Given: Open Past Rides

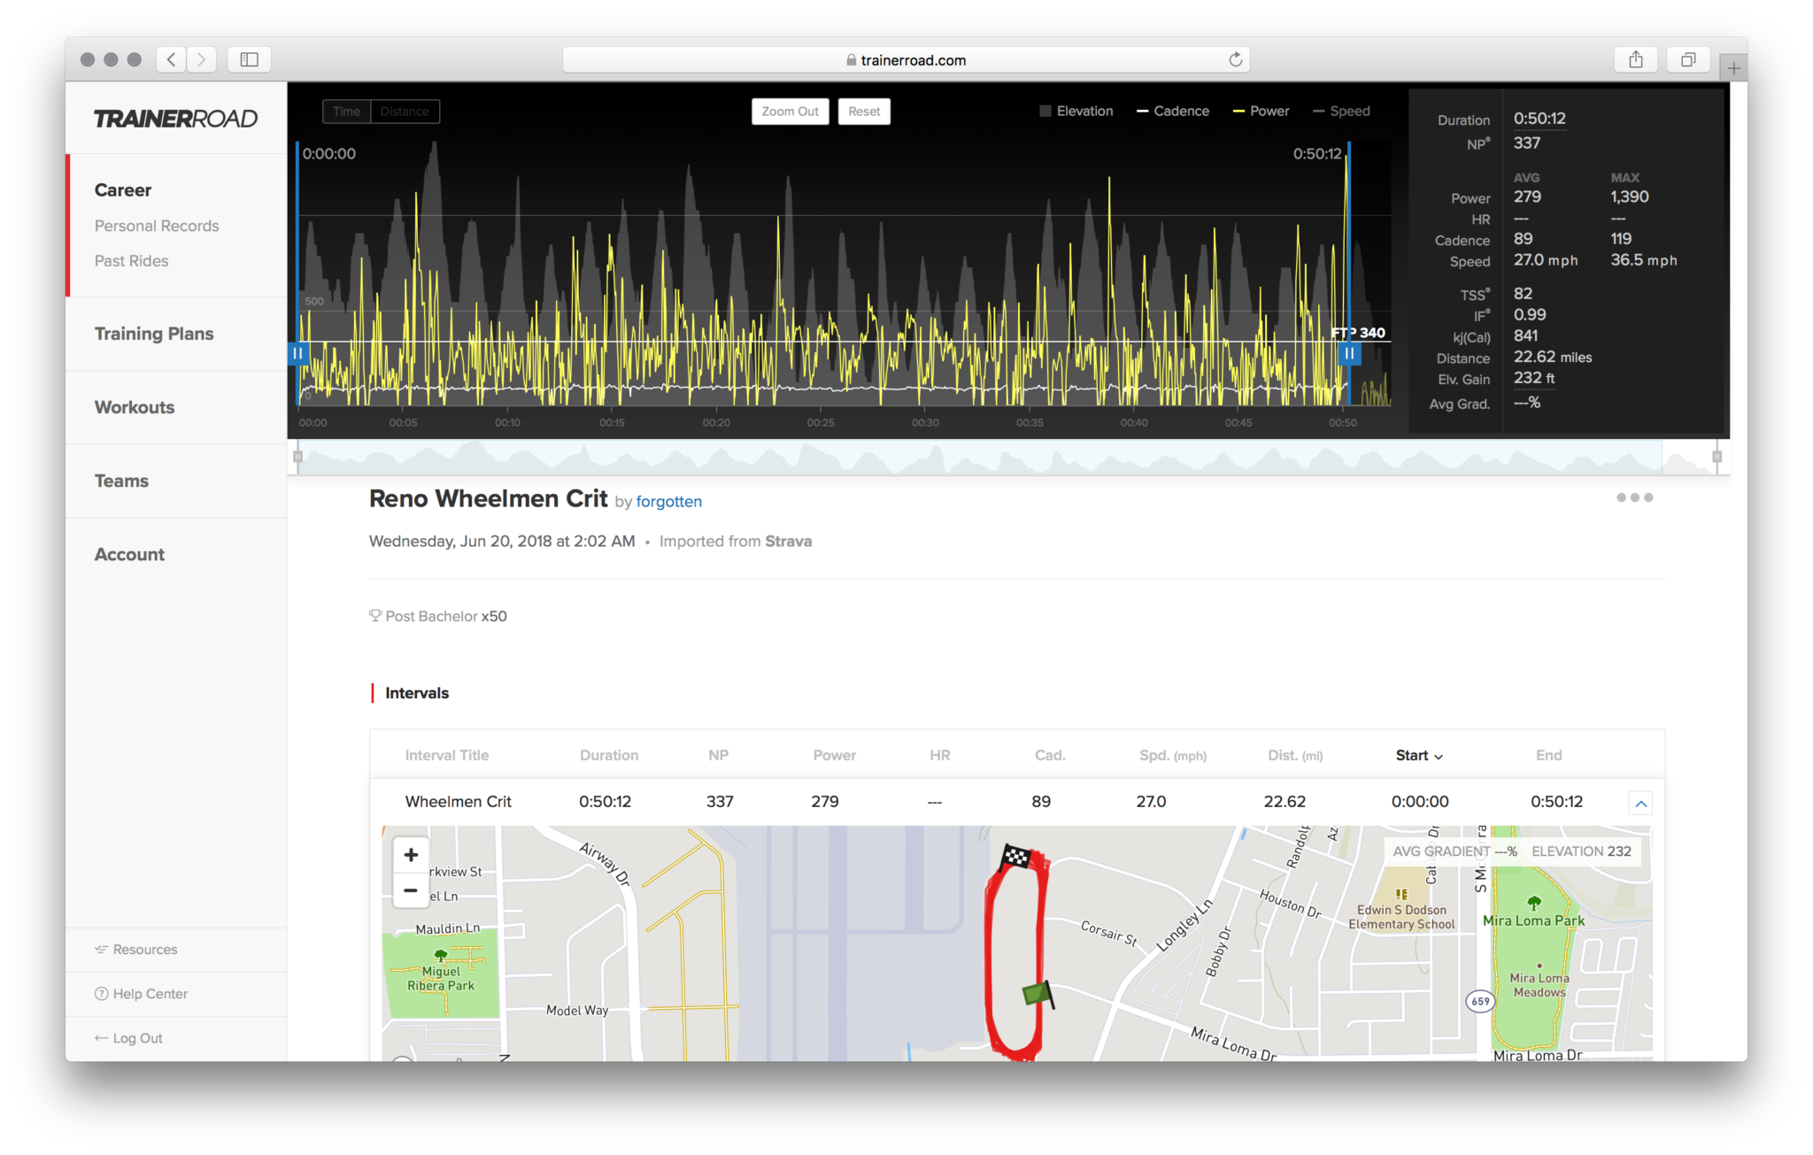Looking at the screenshot, I should (131, 260).
